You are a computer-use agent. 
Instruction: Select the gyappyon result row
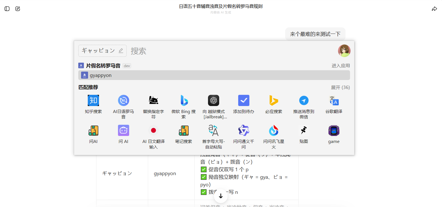[x=214, y=75]
